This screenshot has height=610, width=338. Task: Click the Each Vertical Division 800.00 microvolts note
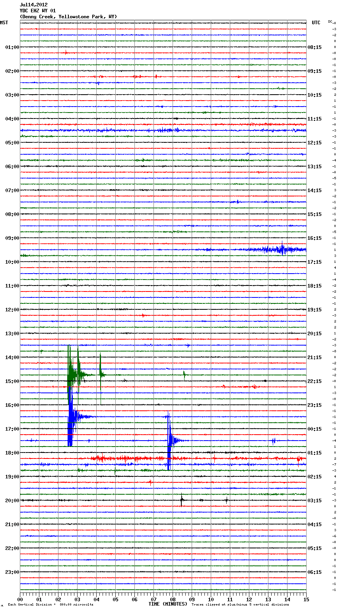click(x=51, y=605)
